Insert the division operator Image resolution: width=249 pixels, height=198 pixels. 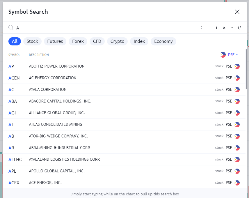[202, 28]
